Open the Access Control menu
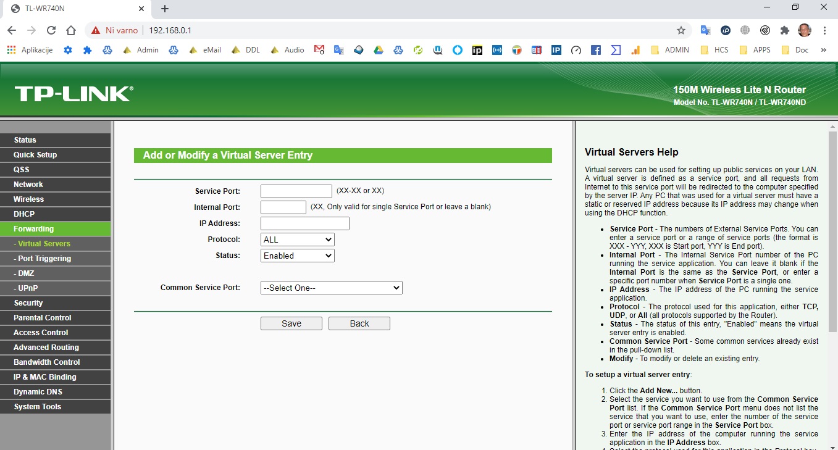Screen dimensions: 838x450 pos(56,333)
